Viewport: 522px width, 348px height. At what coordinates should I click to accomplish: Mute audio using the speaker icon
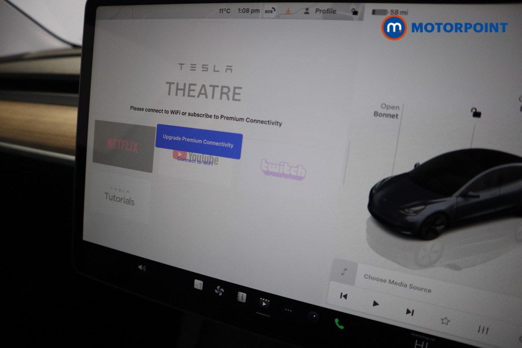click(x=142, y=267)
